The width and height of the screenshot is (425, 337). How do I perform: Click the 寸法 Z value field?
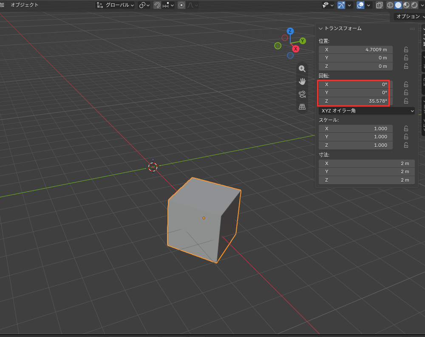(366, 180)
